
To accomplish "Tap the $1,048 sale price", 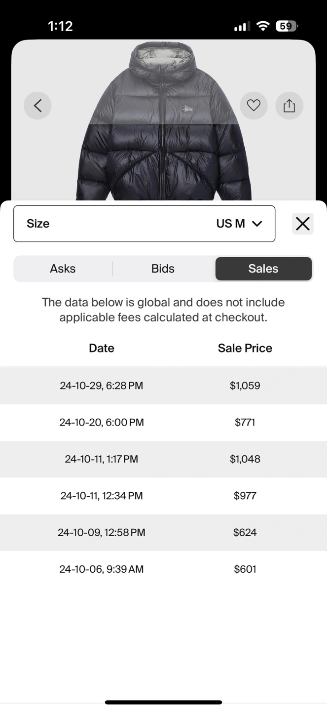I will (245, 459).
